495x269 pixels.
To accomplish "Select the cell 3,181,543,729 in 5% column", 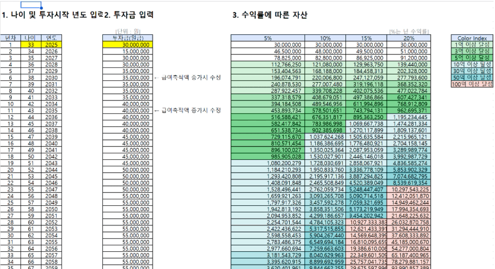I will pyautogui.click(x=268, y=255).
